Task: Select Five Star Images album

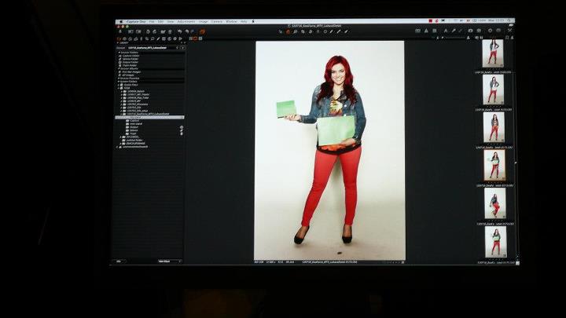Action: click(131, 71)
